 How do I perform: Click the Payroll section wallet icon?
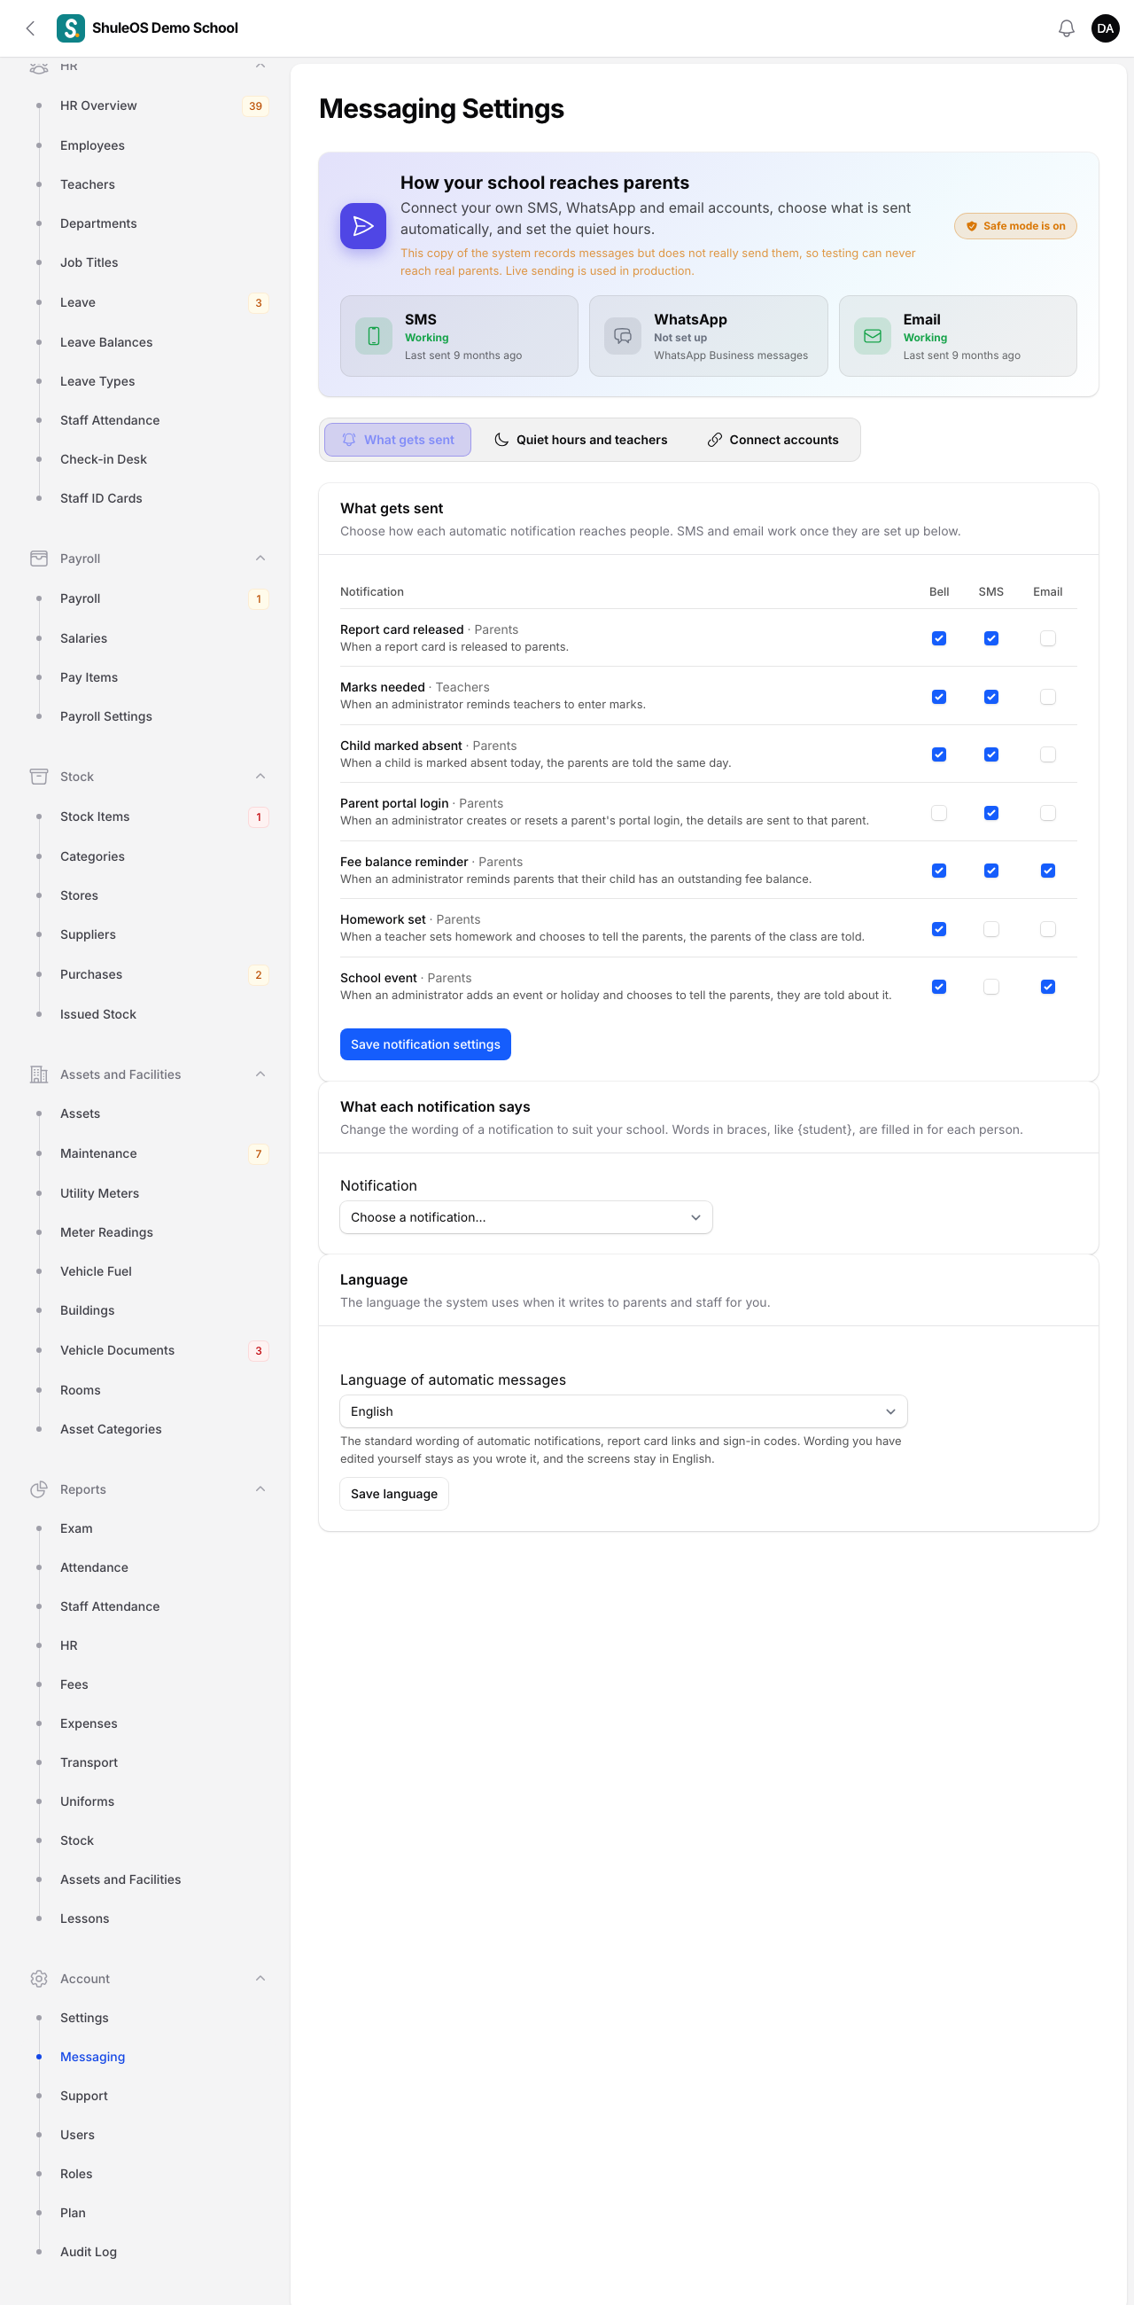pos(38,559)
